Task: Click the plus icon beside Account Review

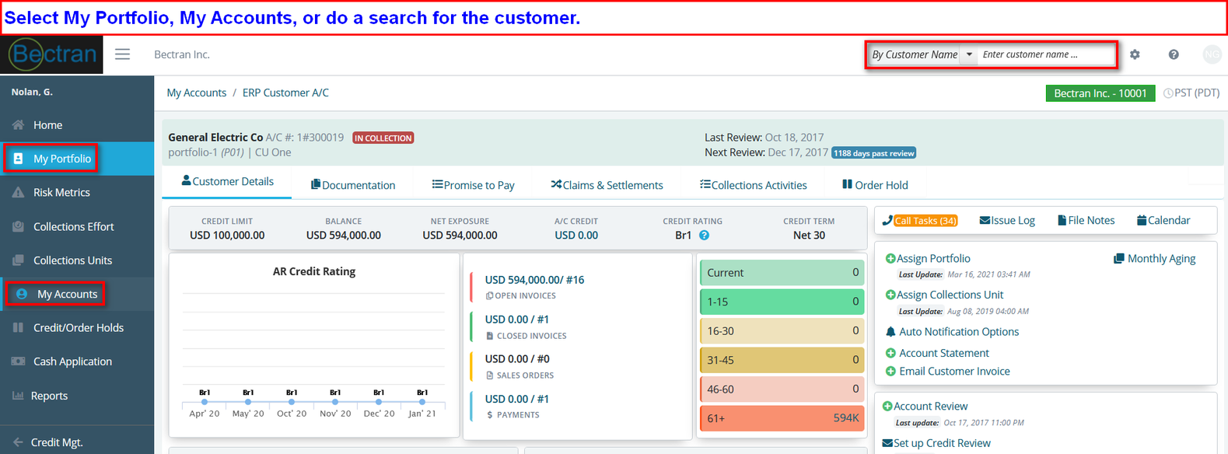Action: 887,407
